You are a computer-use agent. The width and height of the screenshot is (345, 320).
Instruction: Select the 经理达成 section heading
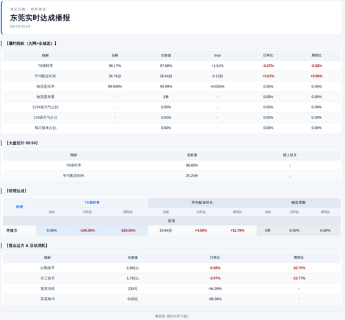(x=17, y=191)
